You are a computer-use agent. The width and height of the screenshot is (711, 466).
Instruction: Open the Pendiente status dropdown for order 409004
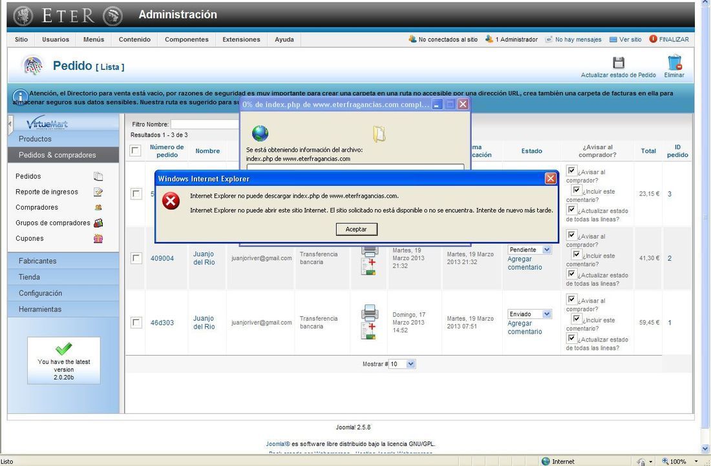529,250
